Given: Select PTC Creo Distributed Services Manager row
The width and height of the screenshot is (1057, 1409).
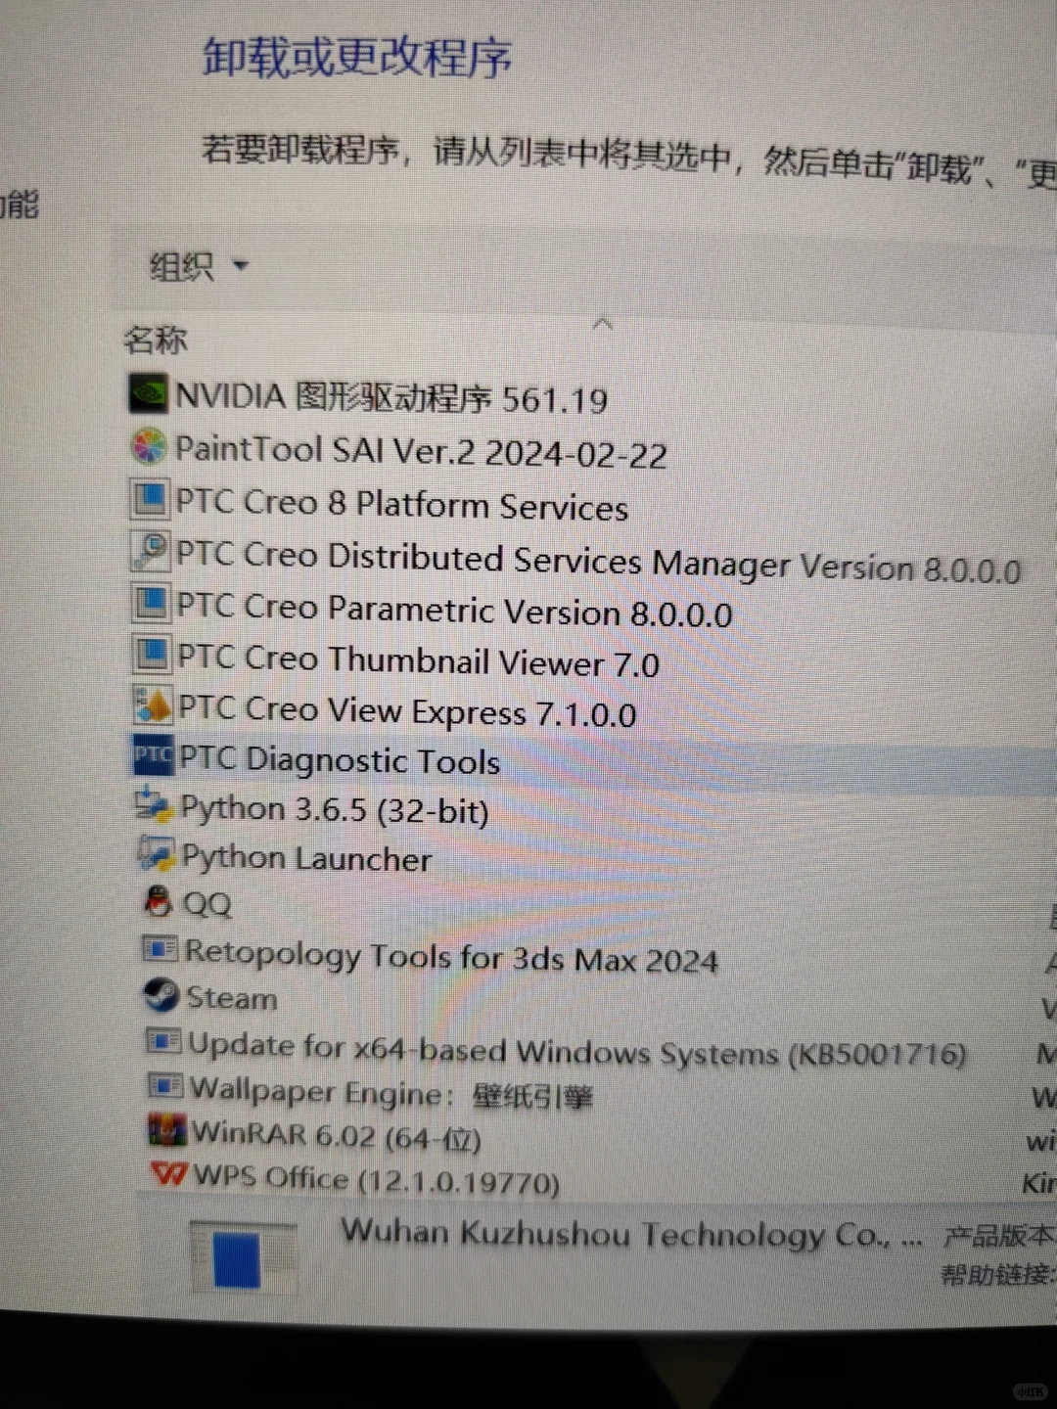Looking at the screenshot, I should [x=599, y=562].
